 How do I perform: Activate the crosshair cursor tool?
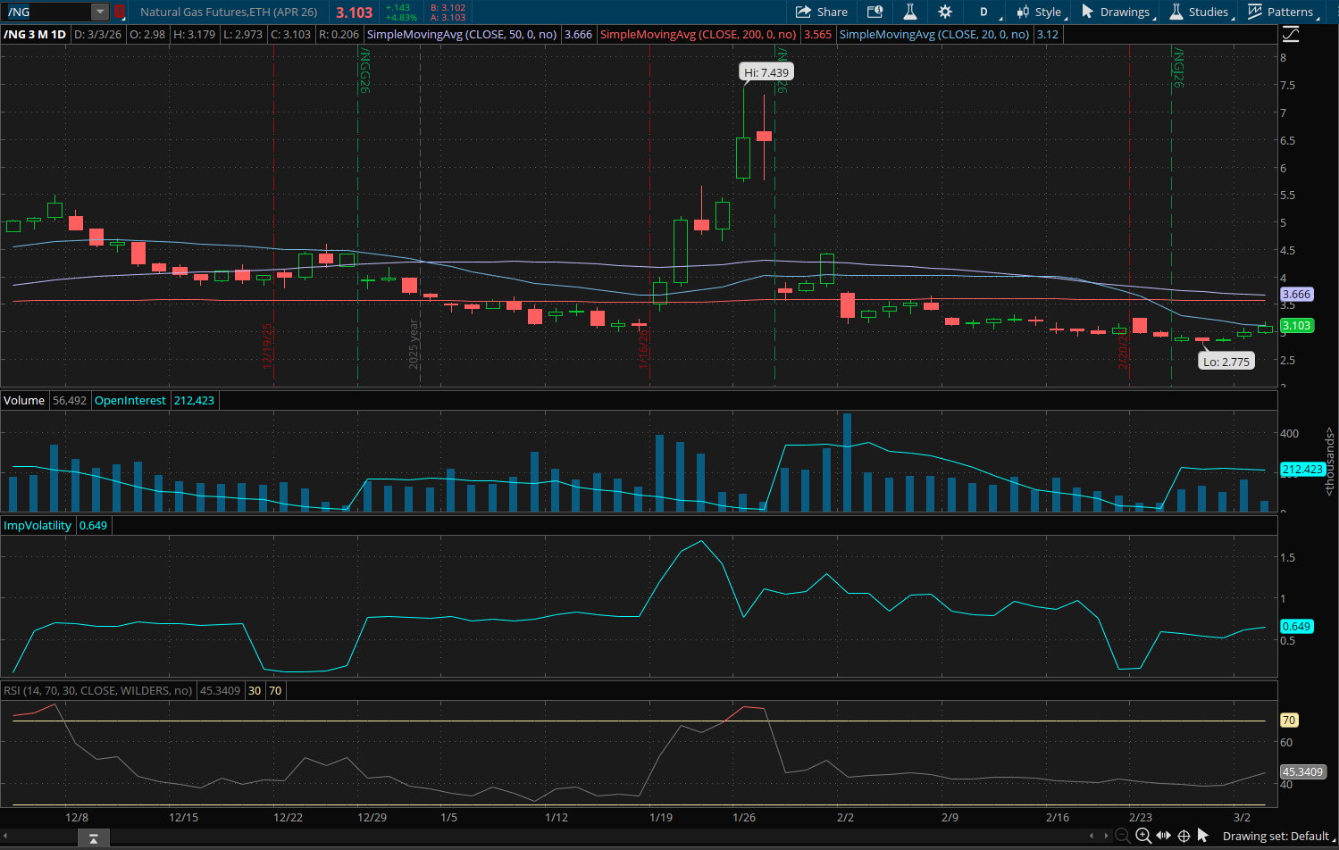1184,836
